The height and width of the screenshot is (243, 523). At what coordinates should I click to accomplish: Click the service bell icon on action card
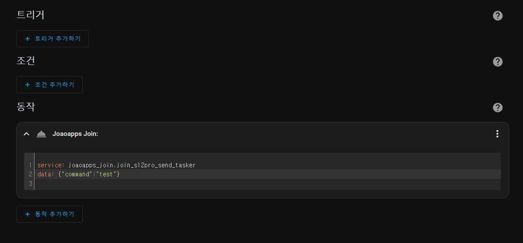(x=41, y=134)
